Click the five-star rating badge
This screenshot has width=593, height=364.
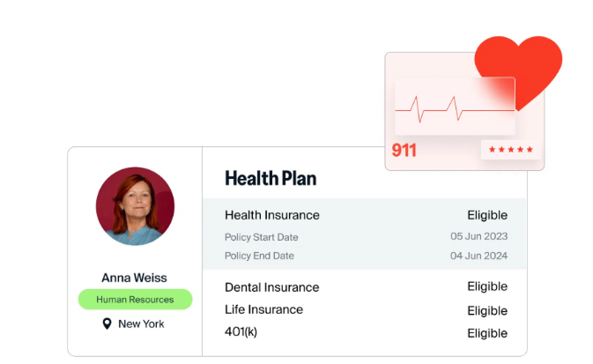(x=510, y=150)
